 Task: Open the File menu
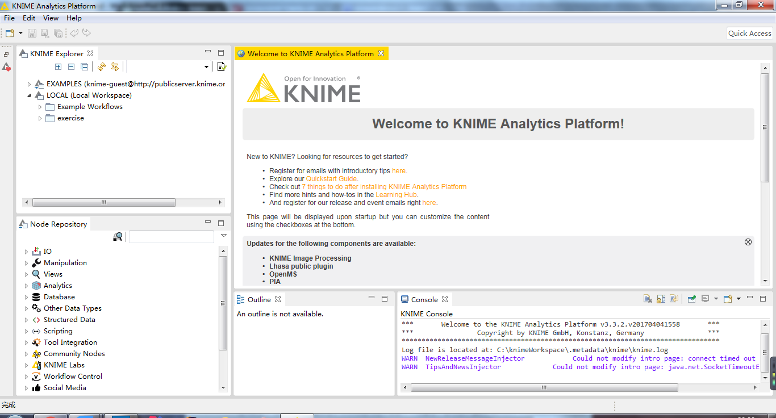[9, 18]
